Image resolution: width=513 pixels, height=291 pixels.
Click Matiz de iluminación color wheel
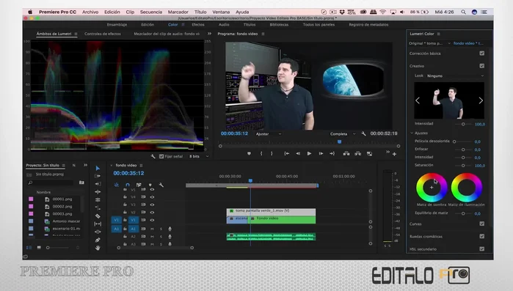467,188
